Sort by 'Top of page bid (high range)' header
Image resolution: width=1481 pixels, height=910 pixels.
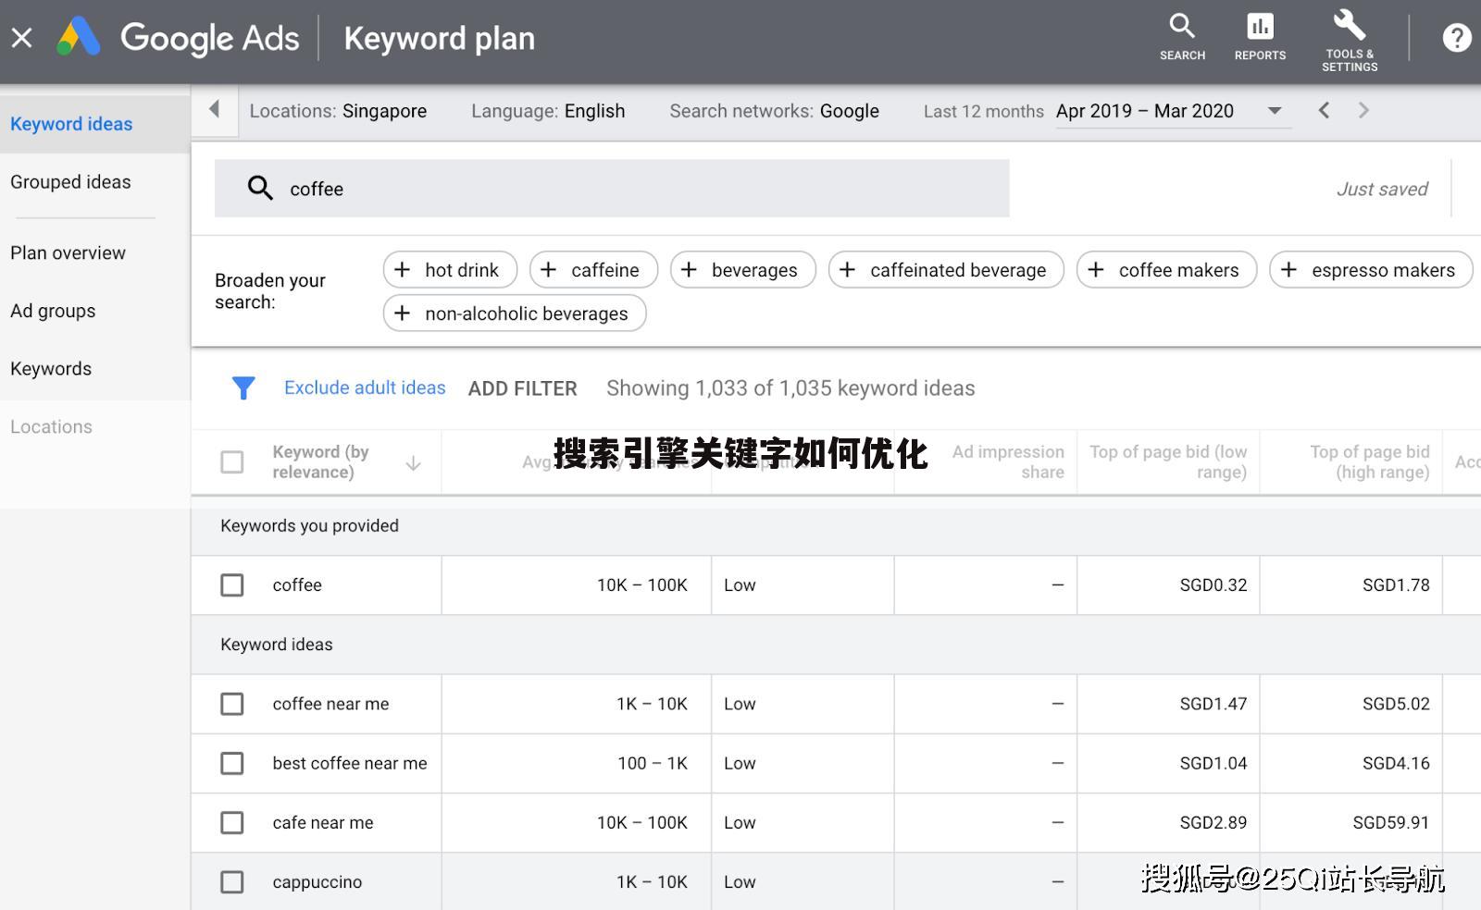pyautogui.click(x=1370, y=462)
